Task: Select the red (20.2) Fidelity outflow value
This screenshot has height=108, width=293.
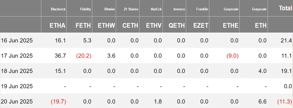Action: point(84,56)
